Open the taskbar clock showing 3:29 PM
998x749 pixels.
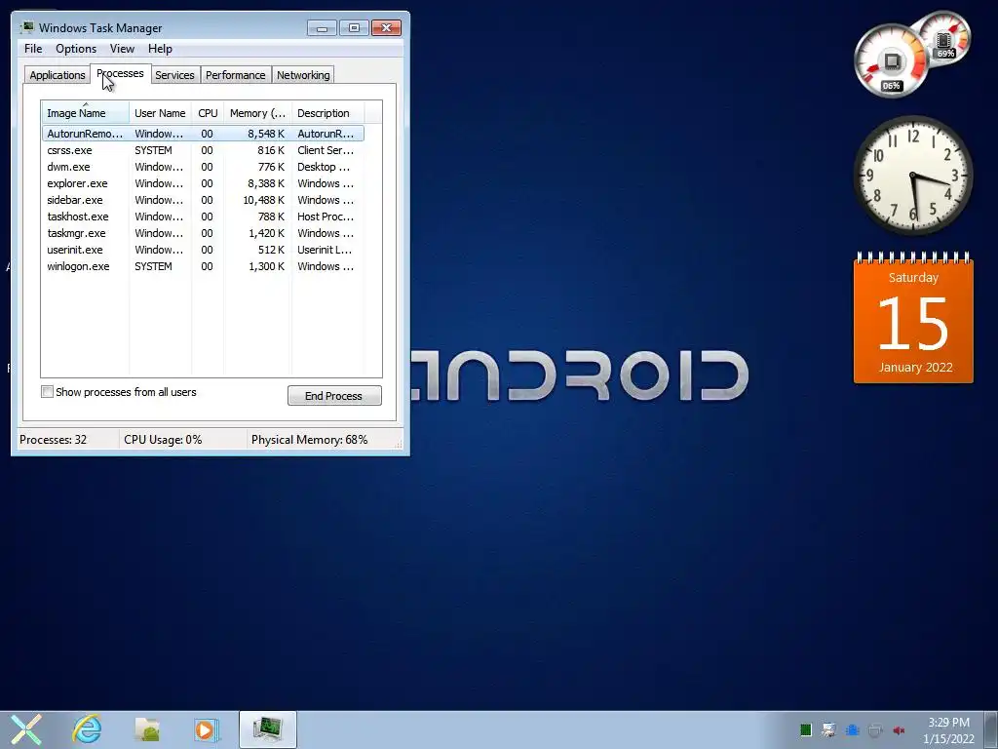click(948, 729)
